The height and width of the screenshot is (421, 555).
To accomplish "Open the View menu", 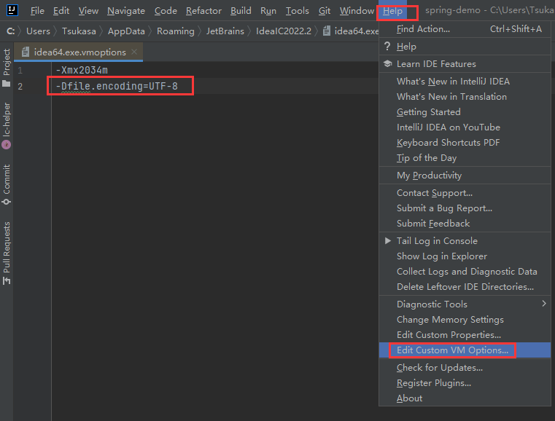I will point(88,11).
